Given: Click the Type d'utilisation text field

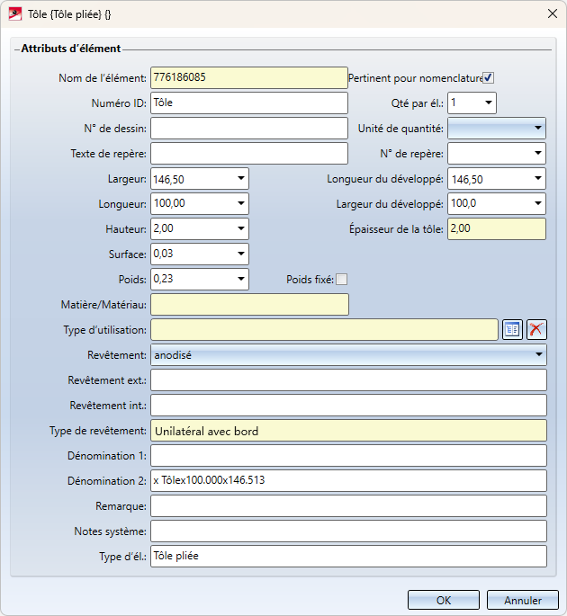Looking at the screenshot, I should click(324, 330).
